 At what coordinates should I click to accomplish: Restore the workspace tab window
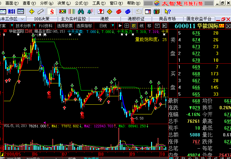(x=223, y=19)
